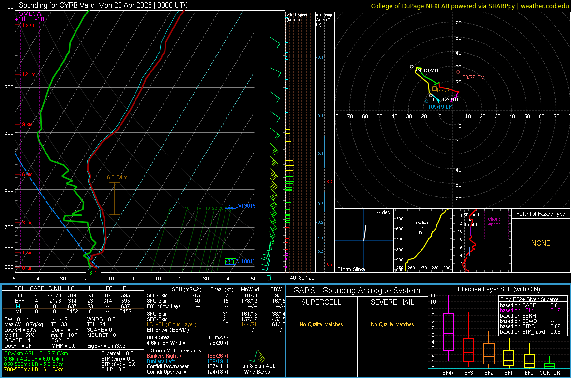Click the 188/26 RM hodograph label
This screenshot has height=378, width=571.
(x=472, y=77)
